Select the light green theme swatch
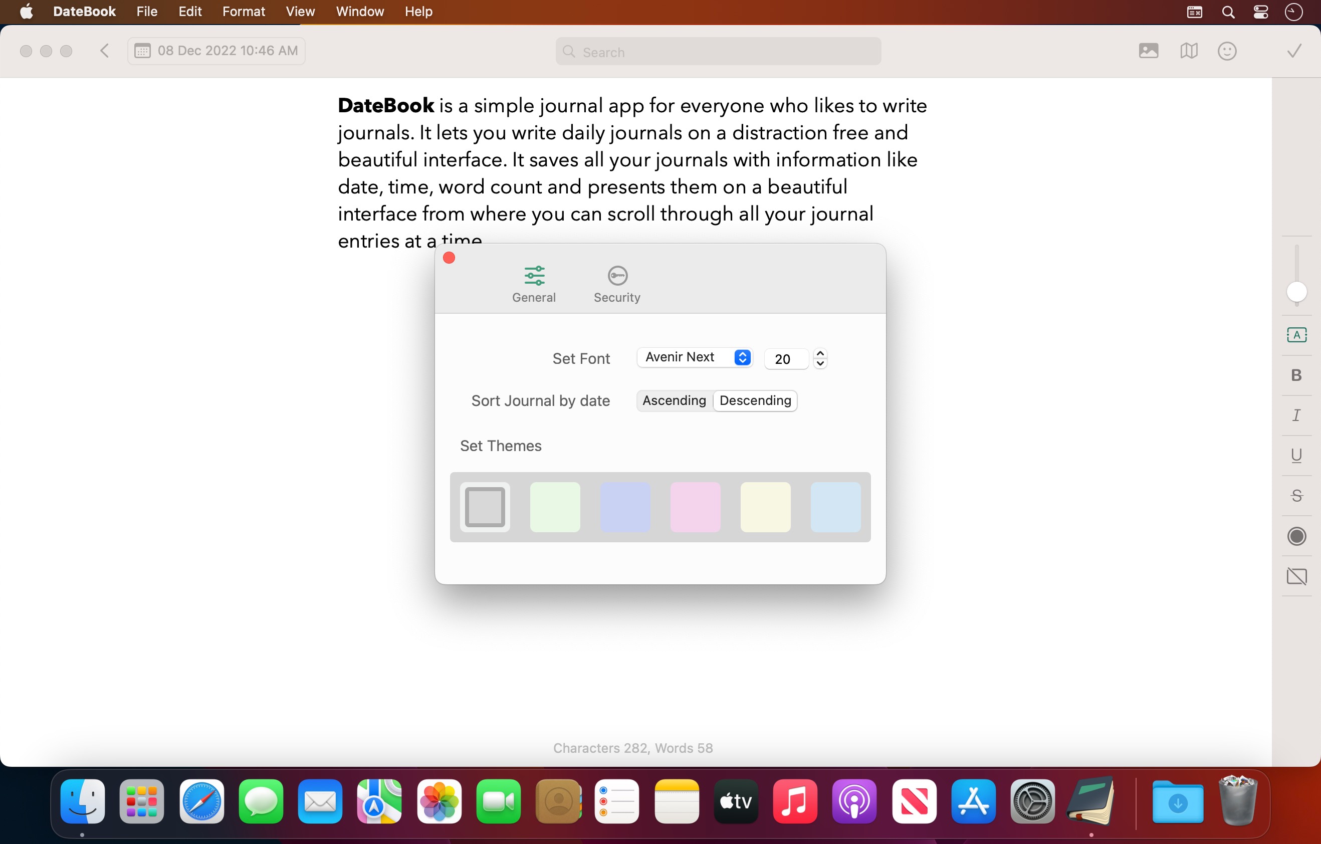Image resolution: width=1321 pixels, height=844 pixels. 555,507
